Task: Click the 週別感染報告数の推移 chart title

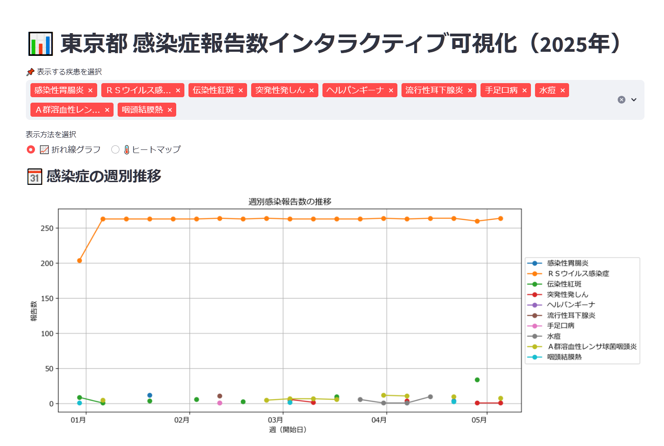Action: pyautogui.click(x=290, y=202)
